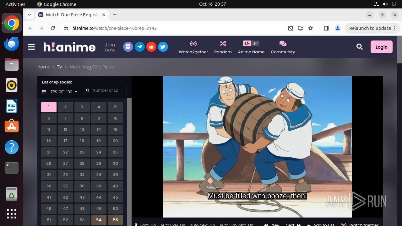Toggle Auto Play setting
This screenshot has height=226, width=402.
pos(173,225)
